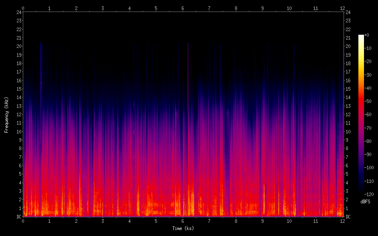This screenshot has height=236, width=378.
Task: Click the "6" tick on the bottom time axis
Action: (183, 221)
